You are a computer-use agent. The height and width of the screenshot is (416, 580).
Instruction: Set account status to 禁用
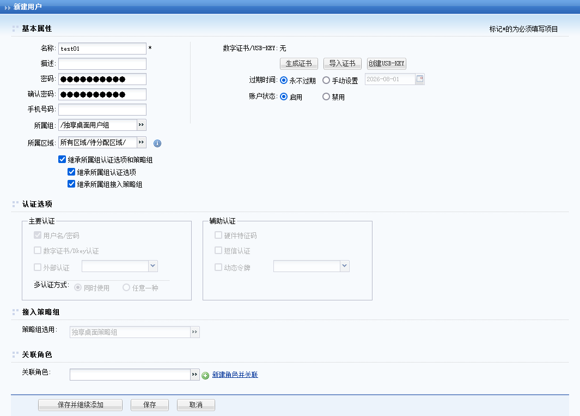pyautogui.click(x=326, y=97)
